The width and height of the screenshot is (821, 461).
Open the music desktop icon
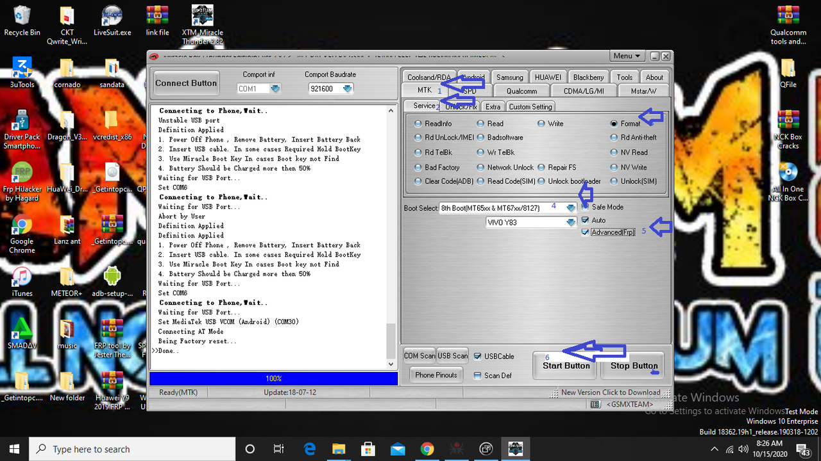(x=67, y=334)
